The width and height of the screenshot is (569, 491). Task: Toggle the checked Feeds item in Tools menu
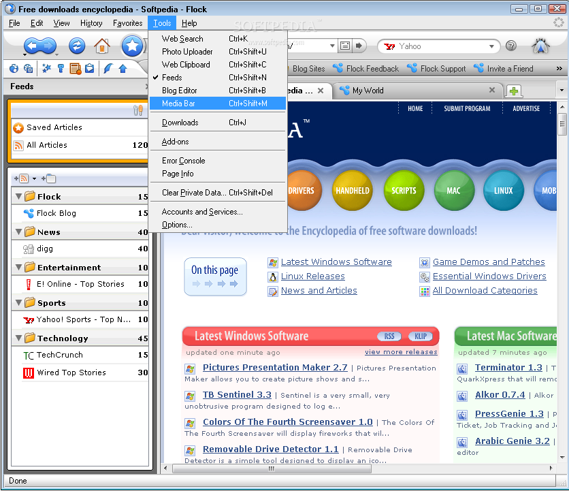218,78
